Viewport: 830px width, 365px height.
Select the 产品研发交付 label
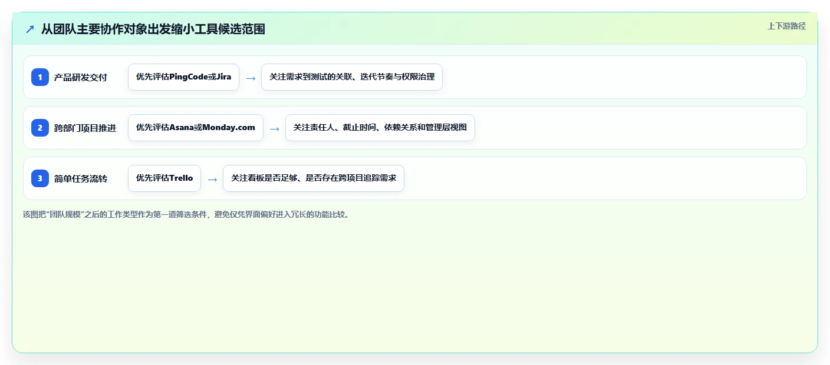coord(81,77)
